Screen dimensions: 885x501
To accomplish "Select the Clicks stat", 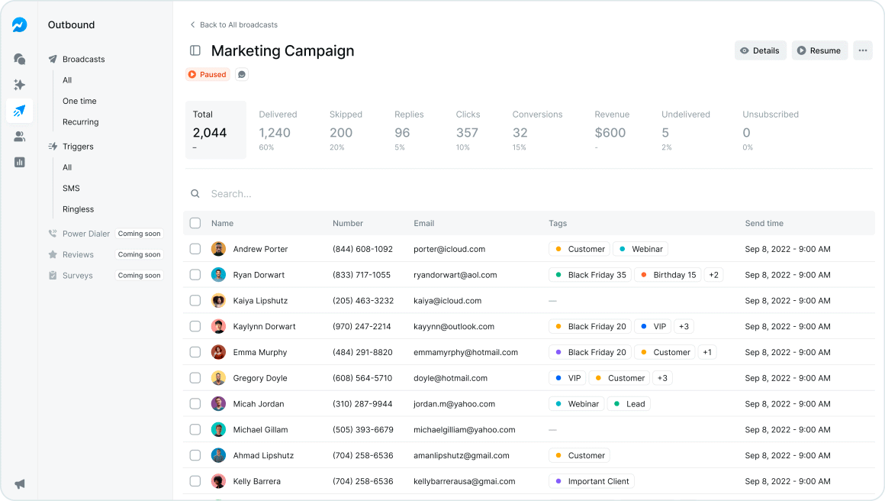I will [x=468, y=130].
